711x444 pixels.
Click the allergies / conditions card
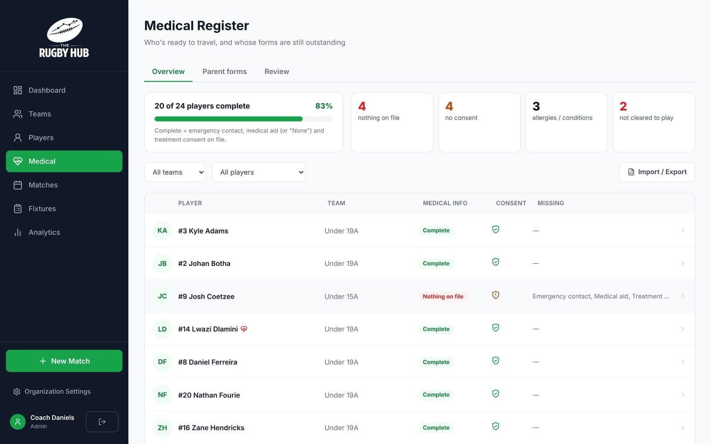(x=567, y=122)
